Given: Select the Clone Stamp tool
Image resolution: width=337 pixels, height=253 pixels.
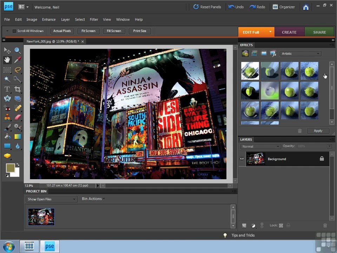Looking at the screenshot, I should tap(7, 117).
